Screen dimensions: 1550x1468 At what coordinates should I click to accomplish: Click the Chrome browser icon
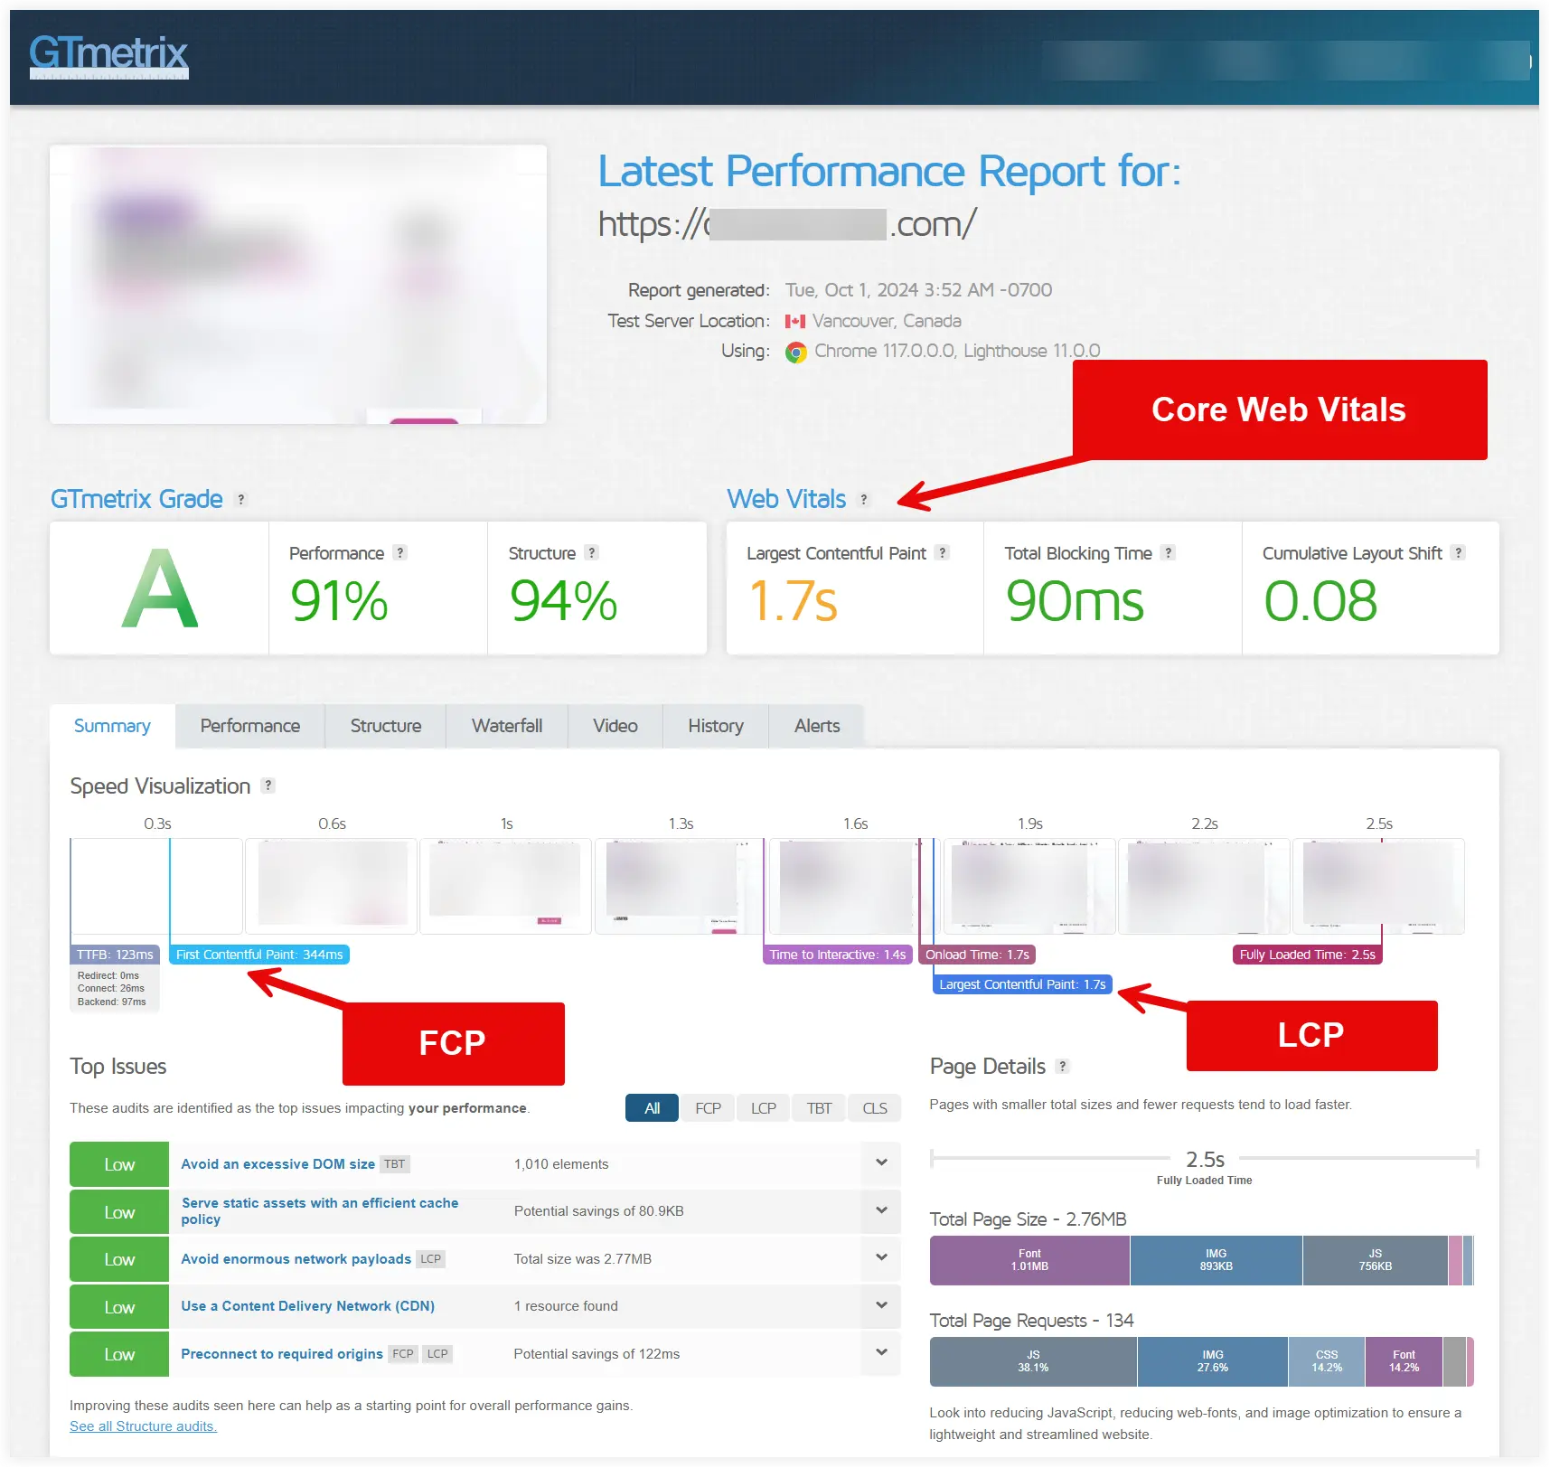tap(796, 352)
